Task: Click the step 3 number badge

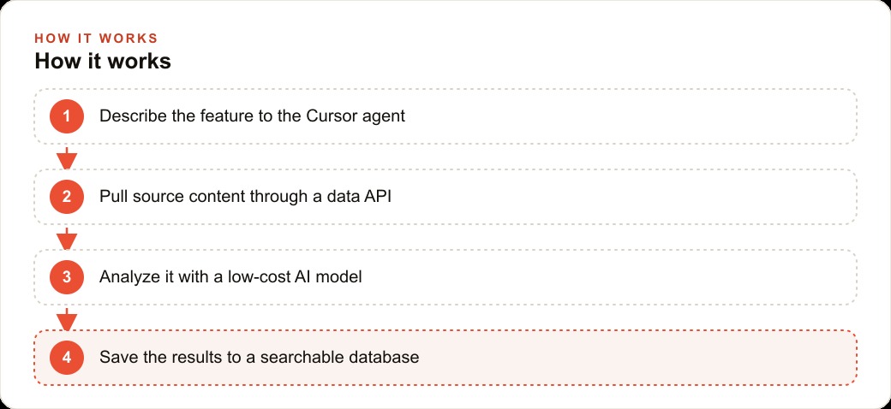Action: [67, 277]
